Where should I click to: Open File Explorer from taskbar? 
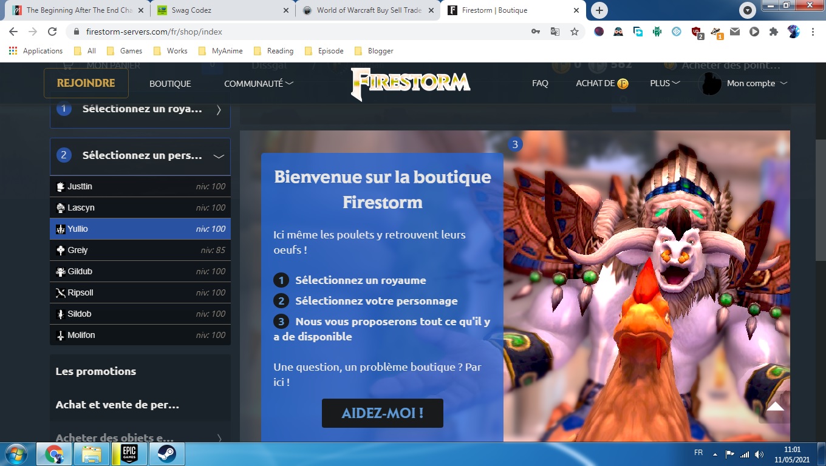pos(92,454)
